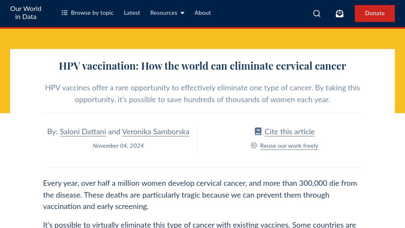Click the Cite this article link
The height and width of the screenshot is (228, 405).
click(289, 132)
